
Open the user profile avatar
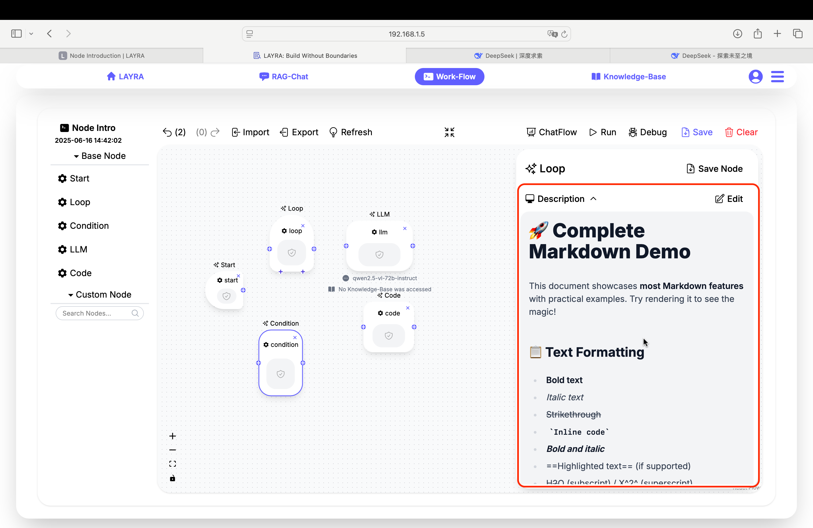pos(755,77)
